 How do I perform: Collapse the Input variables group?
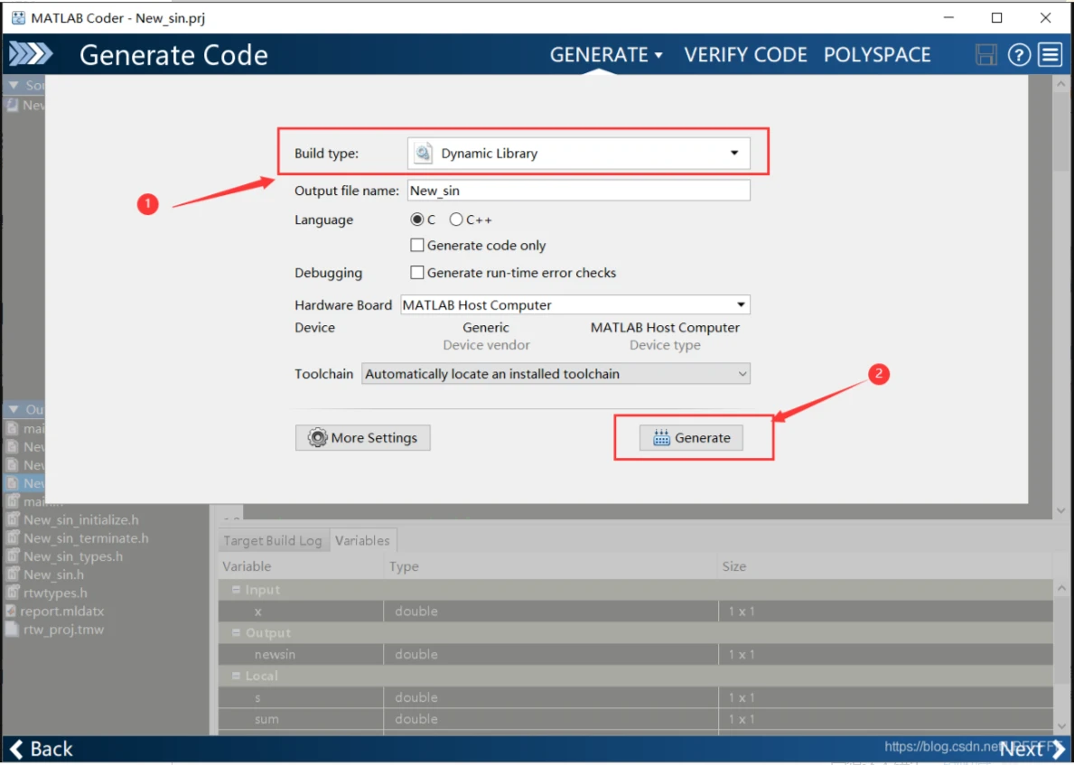click(x=236, y=590)
